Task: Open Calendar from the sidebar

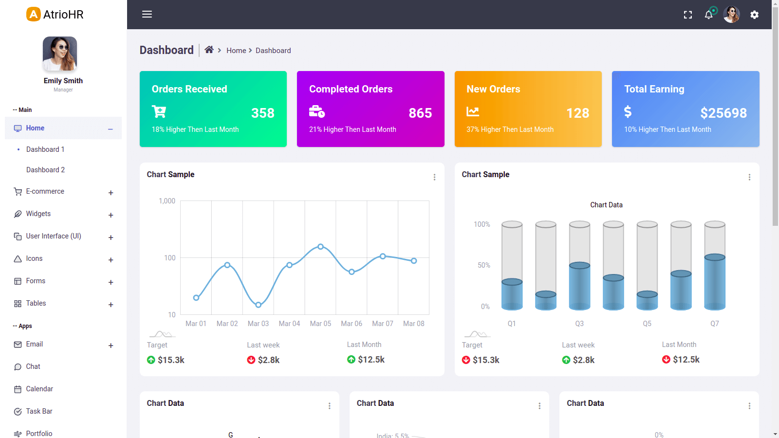Action: coord(39,389)
